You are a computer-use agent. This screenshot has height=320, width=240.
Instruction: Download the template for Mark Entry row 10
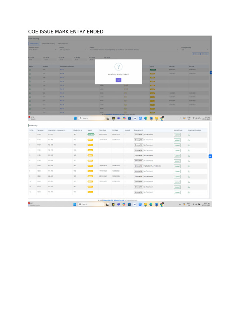(x=189, y=182)
